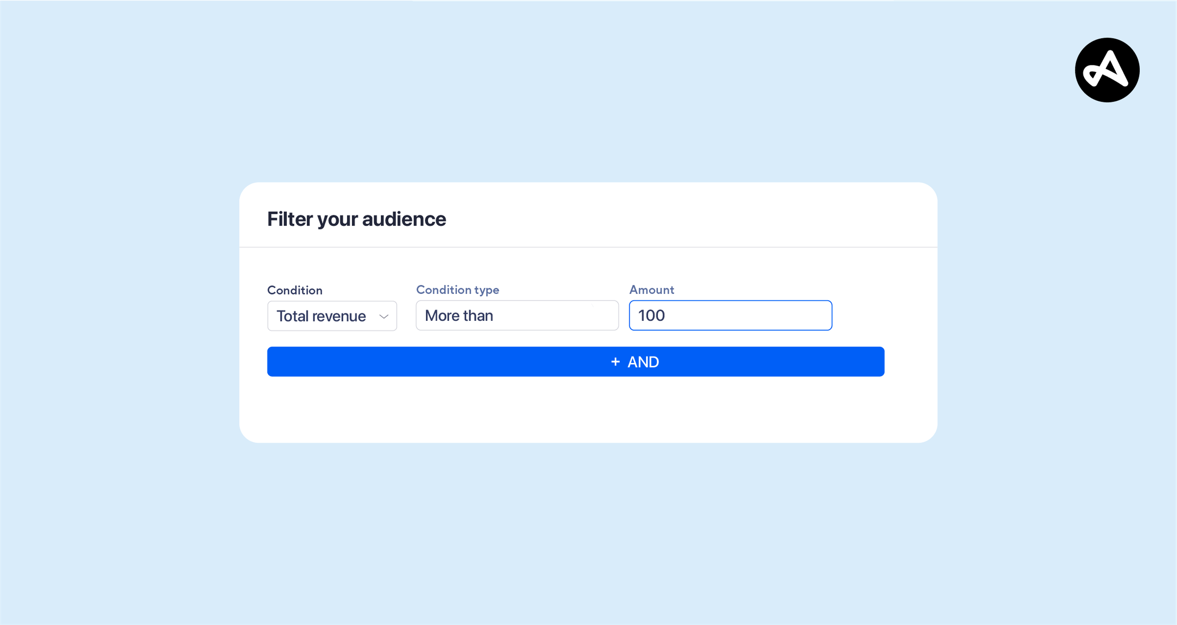Open the Condition dropdown
The image size is (1177, 625).
point(332,316)
